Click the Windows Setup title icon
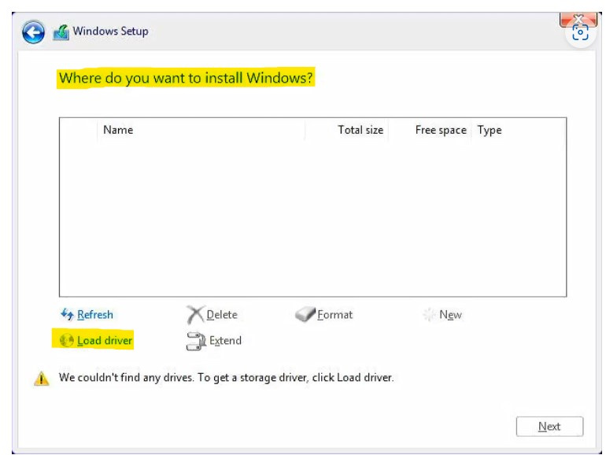This screenshot has width=606, height=455. (x=61, y=32)
